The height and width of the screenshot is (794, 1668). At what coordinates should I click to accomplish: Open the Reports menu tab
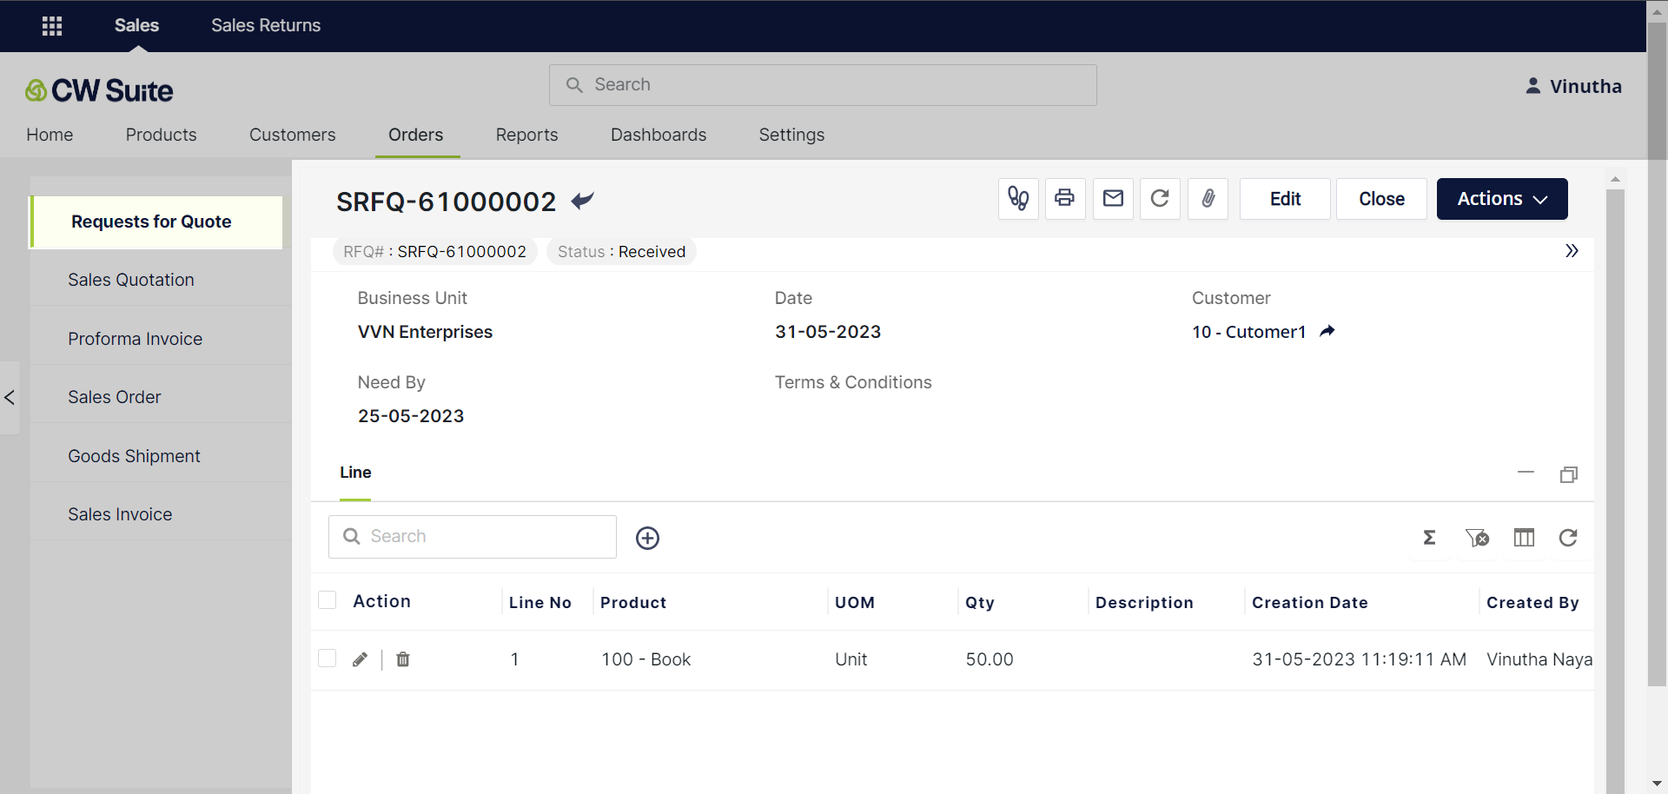[x=526, y=135]
